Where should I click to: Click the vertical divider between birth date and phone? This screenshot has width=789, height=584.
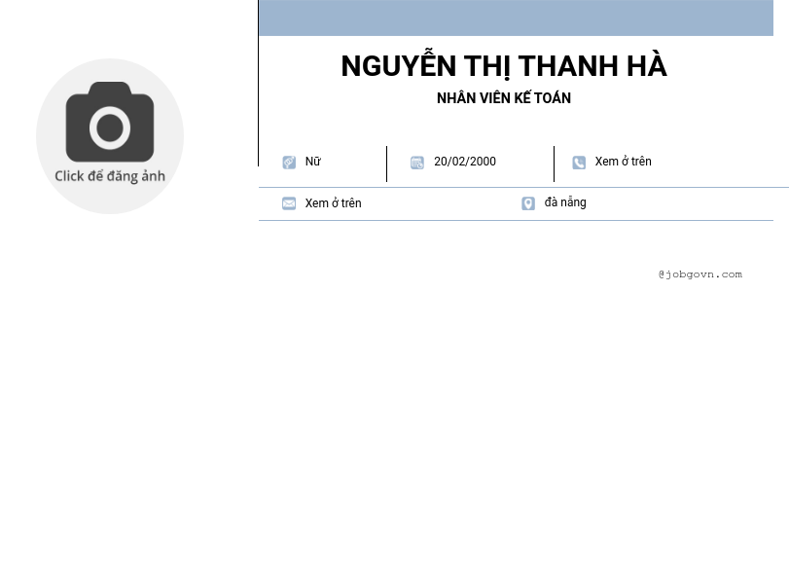pos(554,164)
